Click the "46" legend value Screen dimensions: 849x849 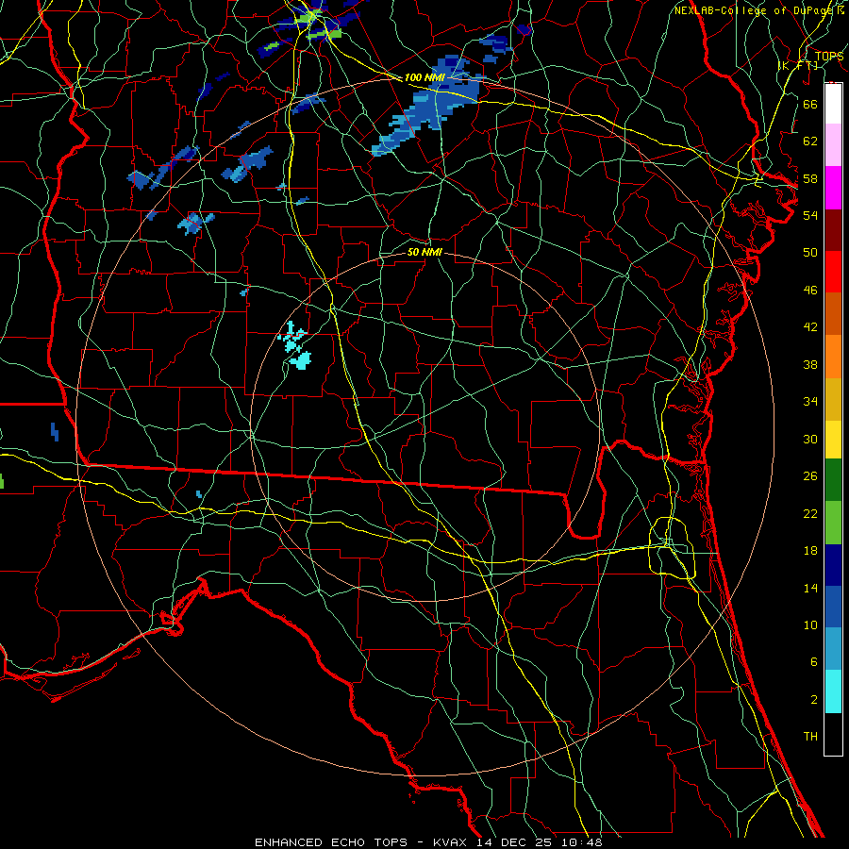click(810, 291)
